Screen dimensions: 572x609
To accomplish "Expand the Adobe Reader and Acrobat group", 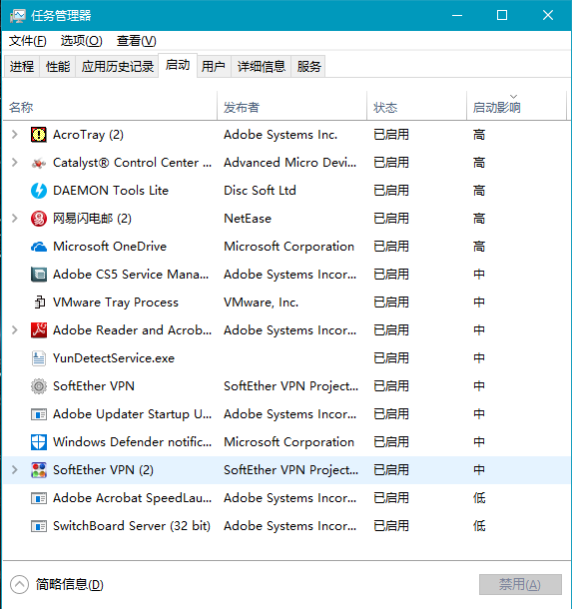I will point(15,330).
